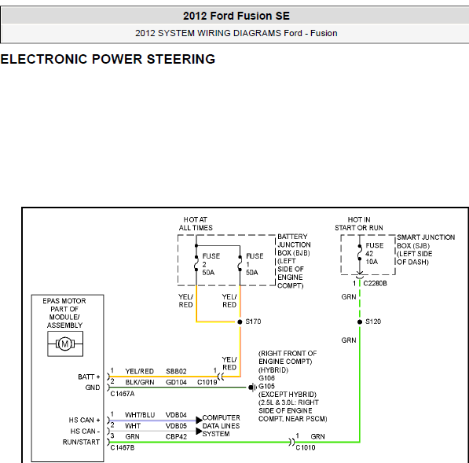Click the 'C1010' connector label
Viewport: 469px width, 463px height.
point(306,448)
